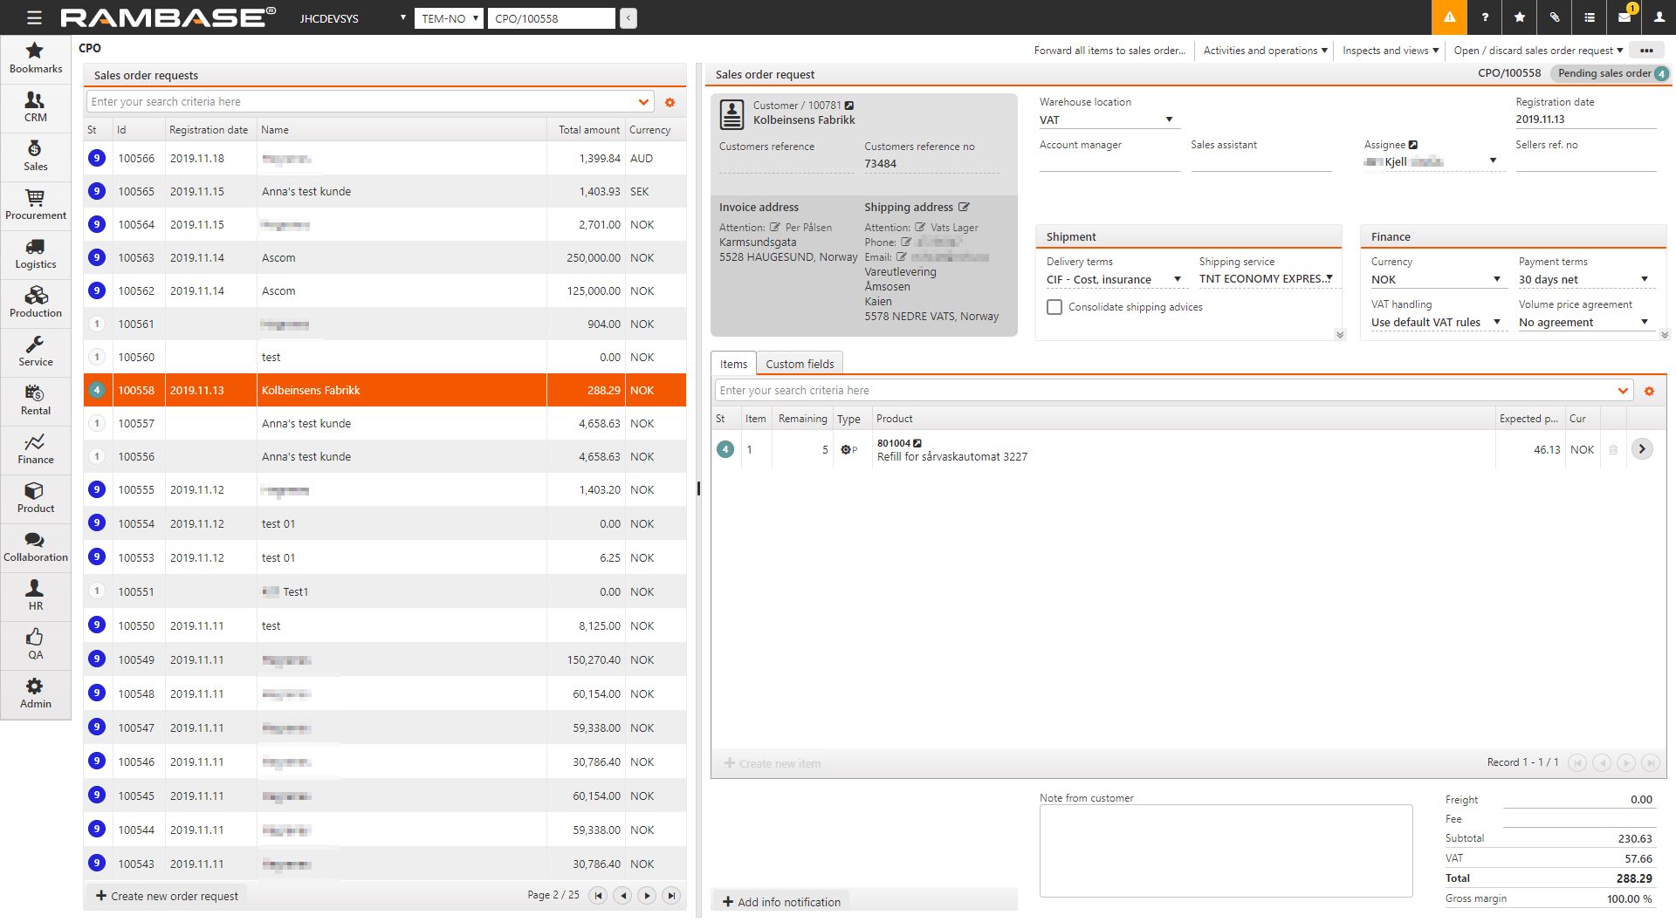Image resolution: width=1676 pixels, height=922 pixels.
Task: Edit the shipping address icon
Action: tap(964, 208)
